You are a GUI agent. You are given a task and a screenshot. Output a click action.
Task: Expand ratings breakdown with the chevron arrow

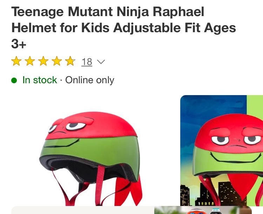[101, 62]
